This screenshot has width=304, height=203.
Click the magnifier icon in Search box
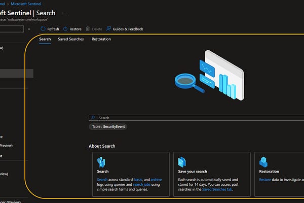[x=93, y=118]
